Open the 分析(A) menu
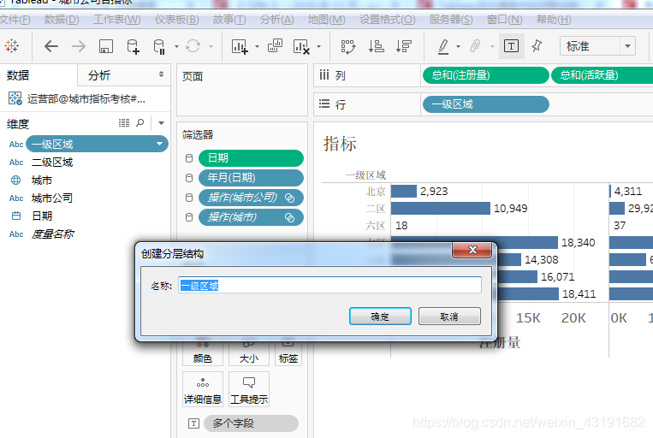Screen dimensions: 653x438 point(277,20)
